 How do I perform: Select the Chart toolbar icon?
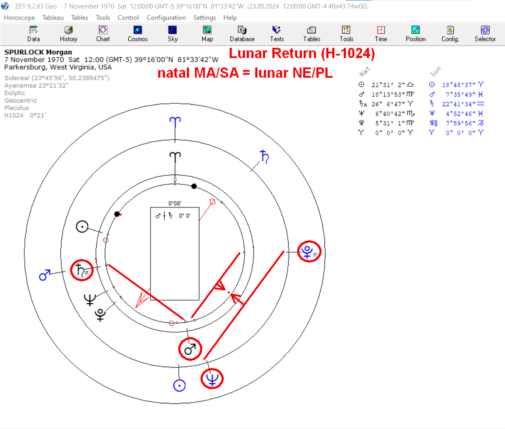tap(103, 34)
